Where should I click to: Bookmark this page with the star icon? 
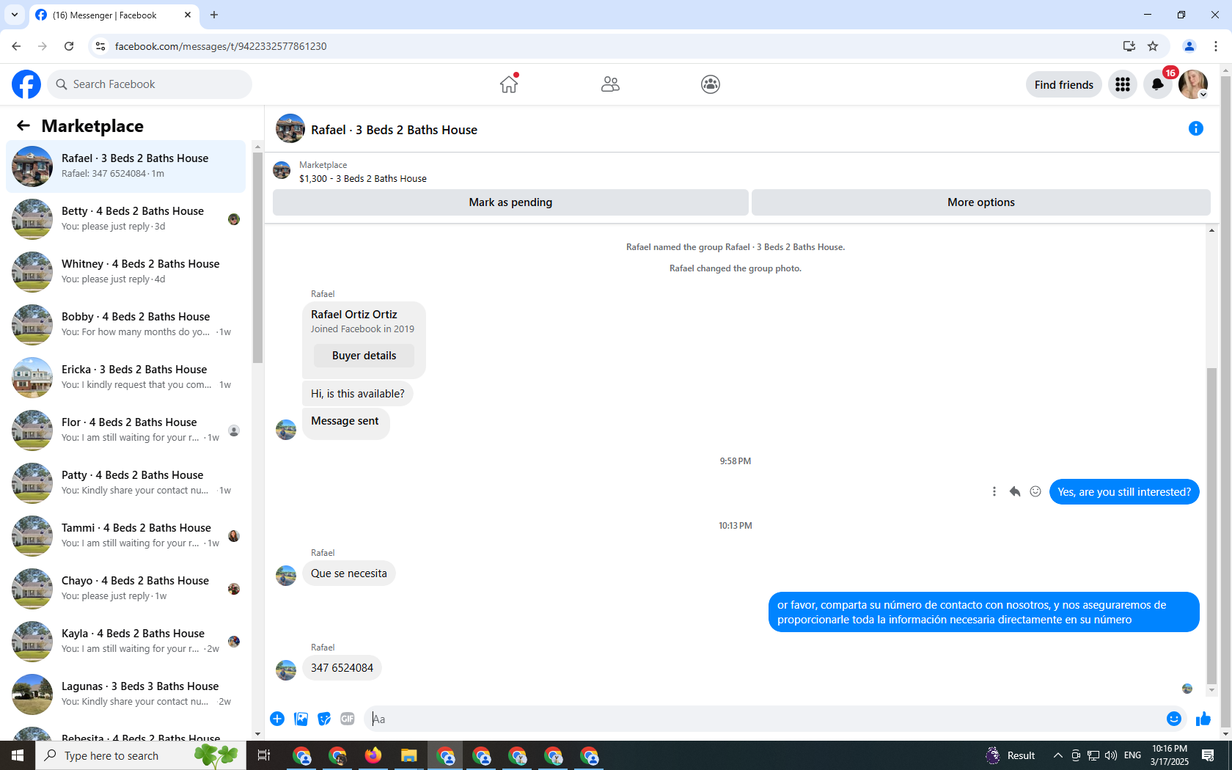(1153, 46)
